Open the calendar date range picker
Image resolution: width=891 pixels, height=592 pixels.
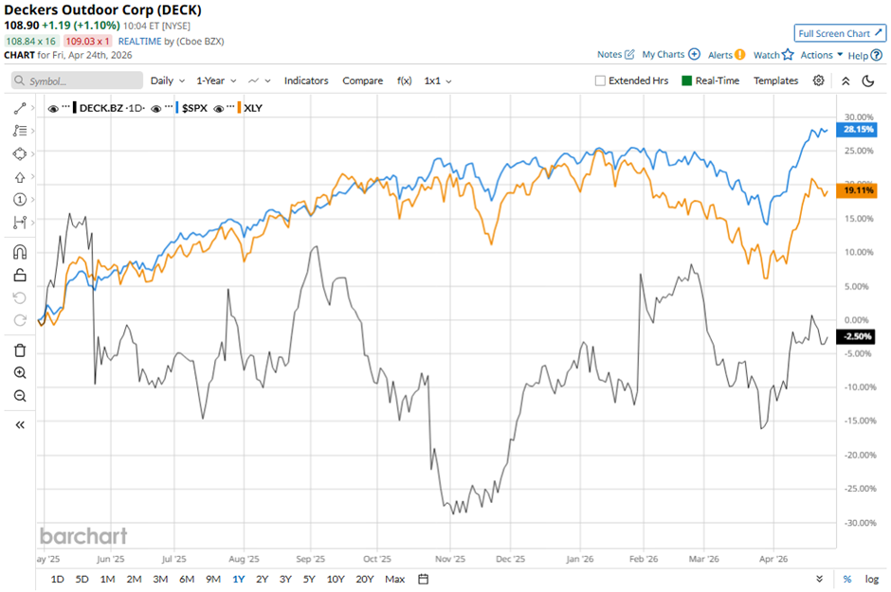pyautogui.click(x=423, y=579)
